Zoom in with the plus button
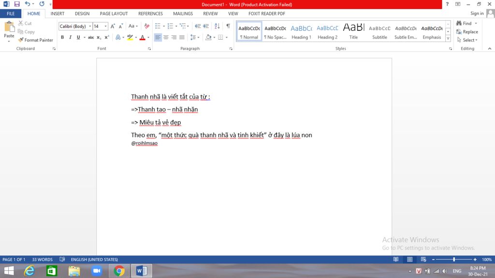495x278 pixels. point(475,259)
